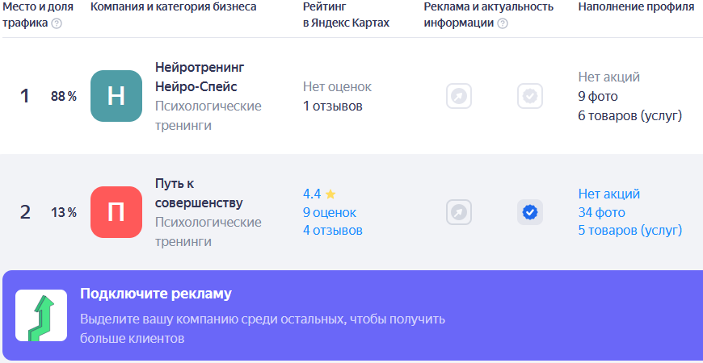Screen dimensions: 703x363
Task: Open the 9 оценок ratings link
Action: coord(330,212)
